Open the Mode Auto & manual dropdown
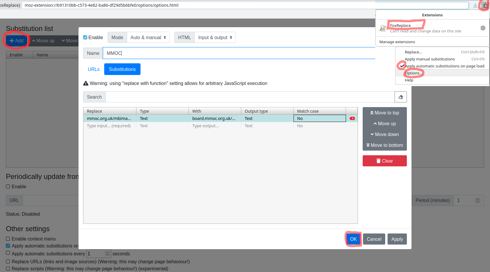Image resolution: width=490 pixels, height=272 pixels. click(x=148, y=37)
